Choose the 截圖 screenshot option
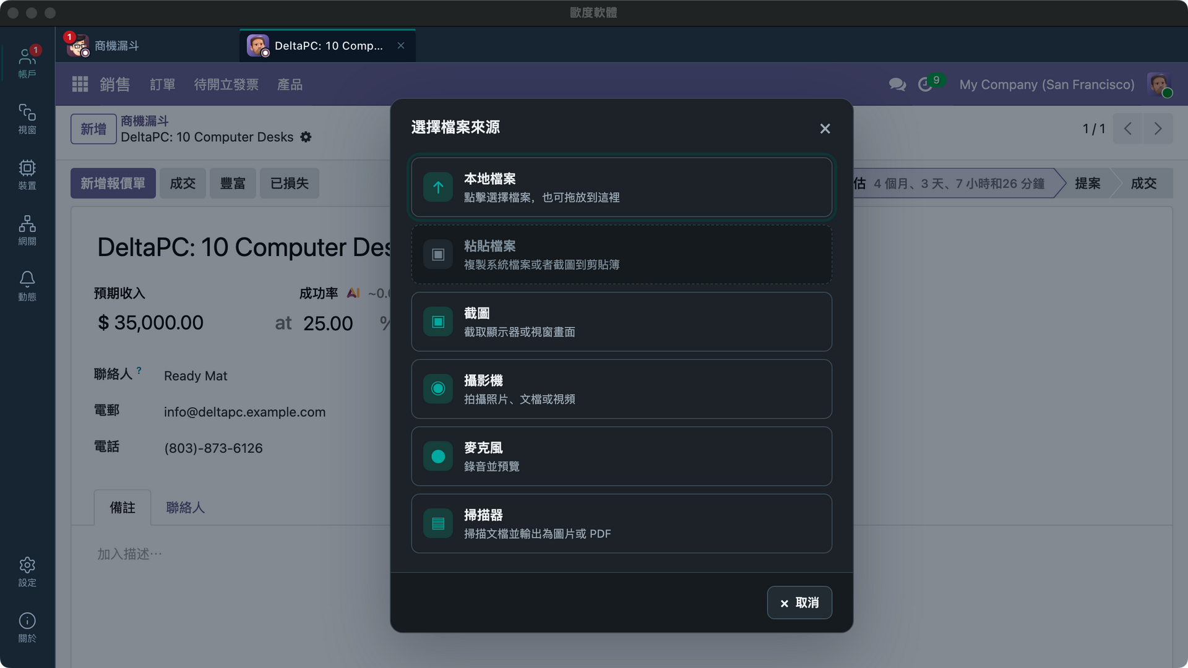1188x668 pixels. coord(621,322)
